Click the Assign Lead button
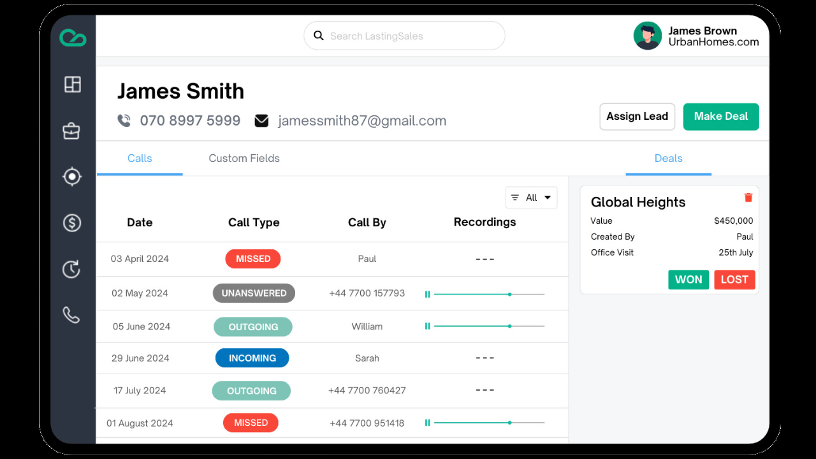Image resolution: width=816 pixels, height=459 pixels. pos(637,117)
